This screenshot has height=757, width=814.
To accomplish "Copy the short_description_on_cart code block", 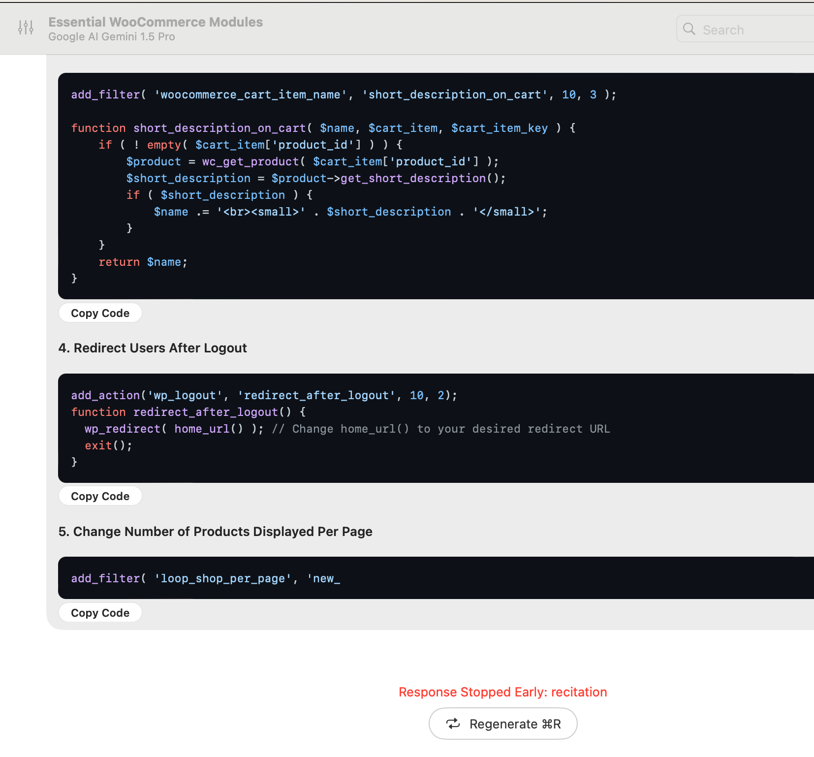I will pos(100,313).
